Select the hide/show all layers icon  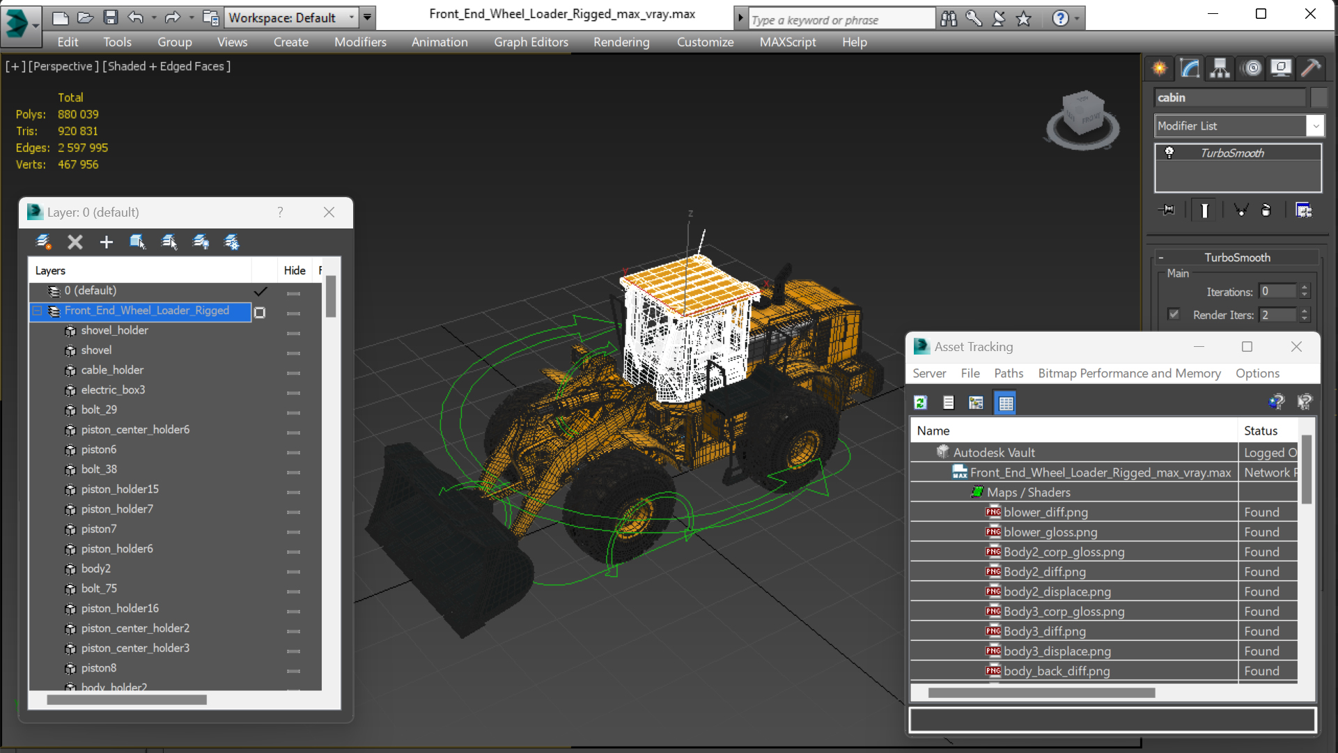tap(201, 242)
